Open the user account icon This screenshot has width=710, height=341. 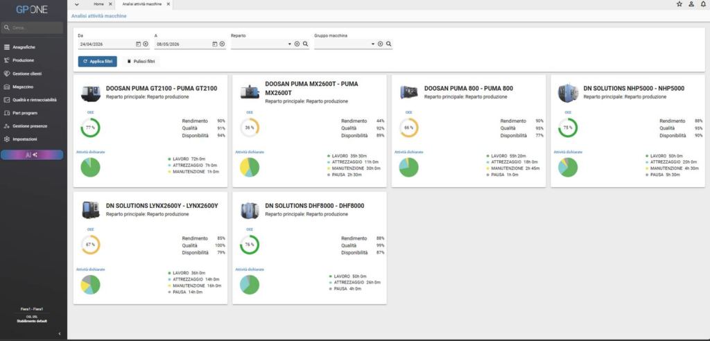[x=691, y=4]
